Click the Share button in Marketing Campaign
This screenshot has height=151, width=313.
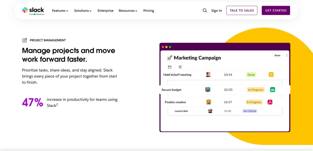pyautogui.click(x=277, y=55)
